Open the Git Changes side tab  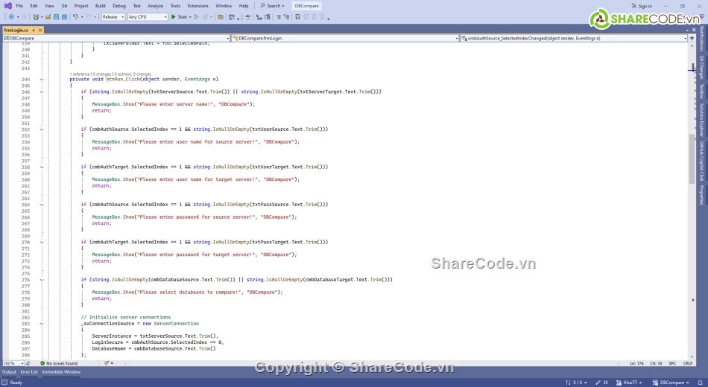pos(702,68)
